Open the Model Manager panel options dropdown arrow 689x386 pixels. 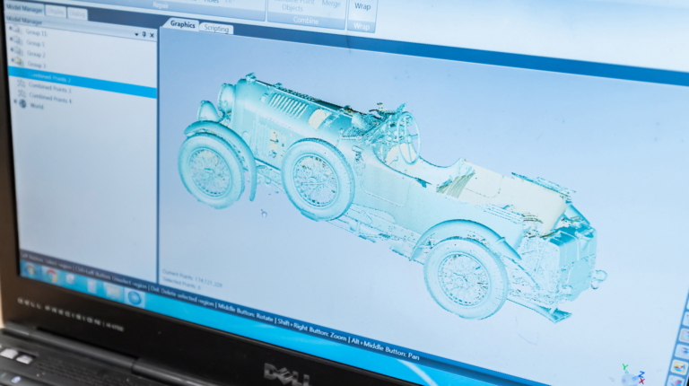(136, 34)
